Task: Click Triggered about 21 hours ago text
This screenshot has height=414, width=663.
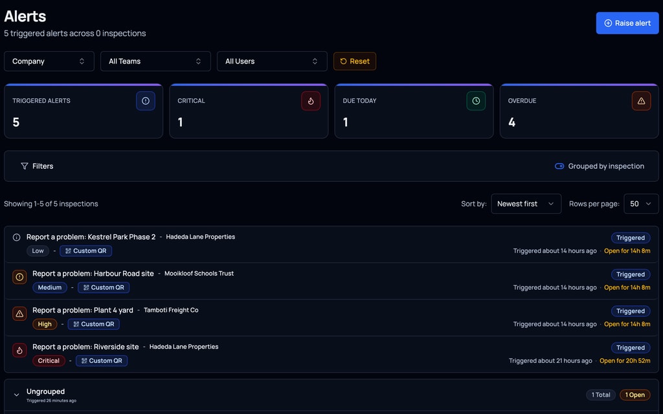Action: tap(550, 361)
